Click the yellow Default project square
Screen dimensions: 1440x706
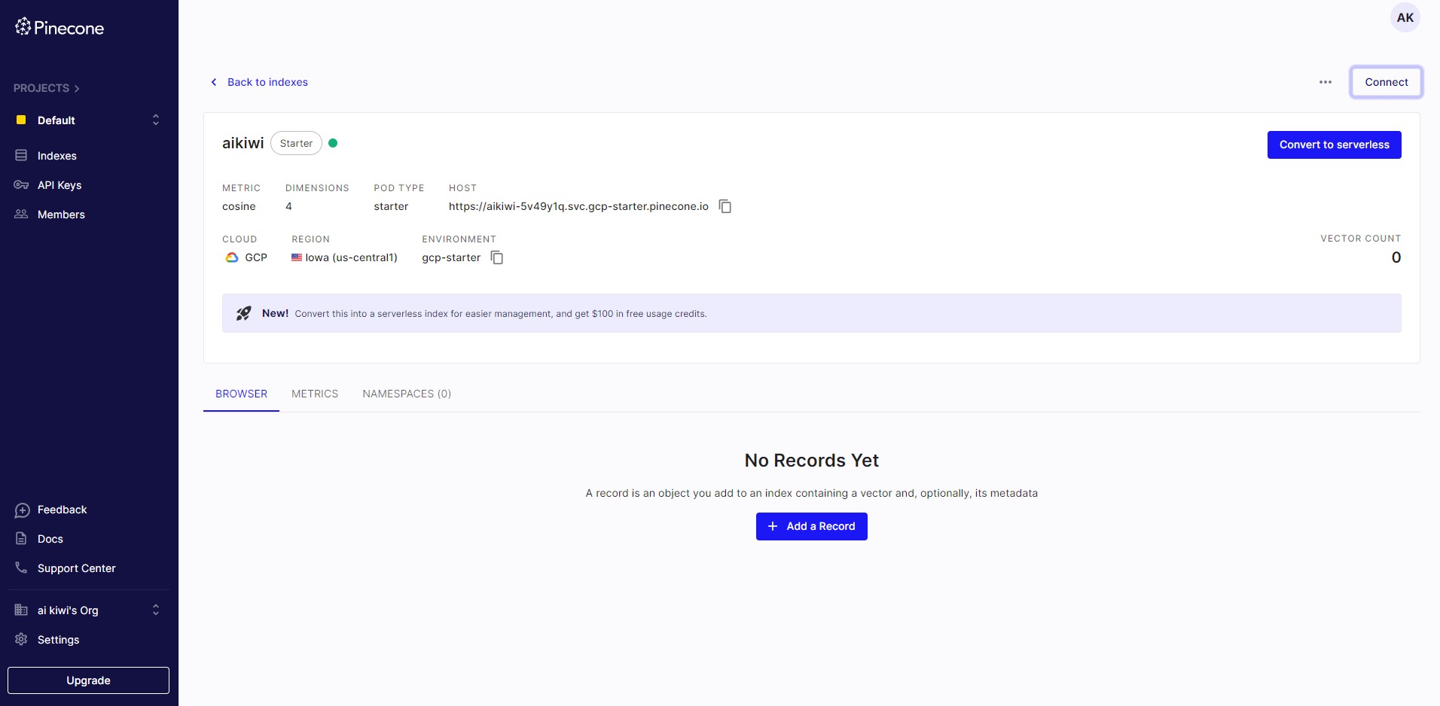[21, 120]
